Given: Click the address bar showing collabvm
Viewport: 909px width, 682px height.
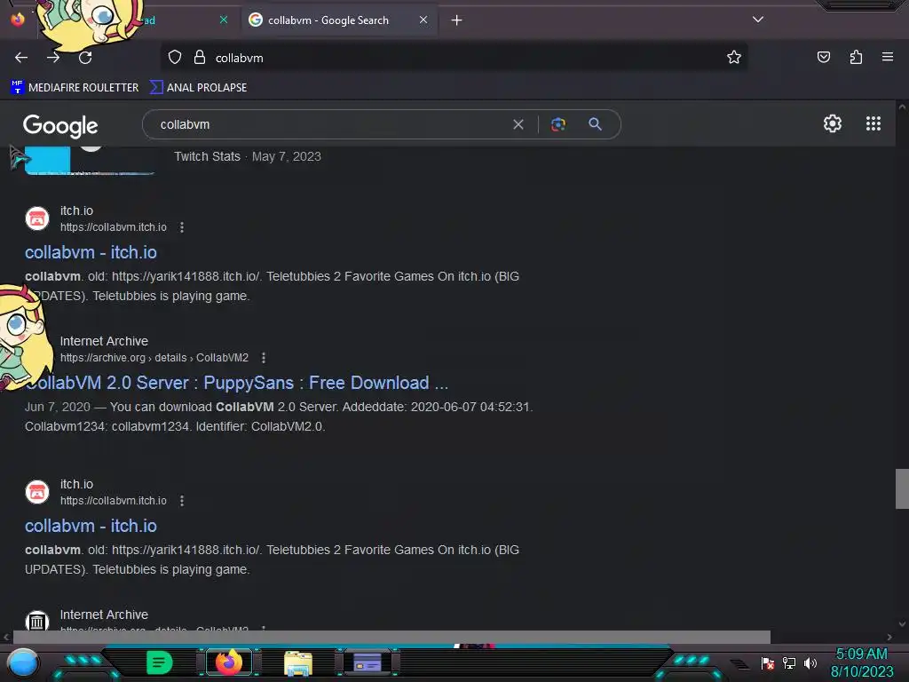Looking at the screenshot, I should [x=452, y=58].
